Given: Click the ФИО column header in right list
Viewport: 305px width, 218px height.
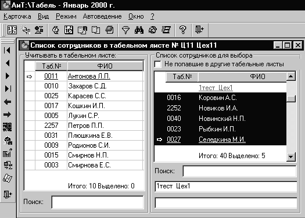Looking at the screenshot, I should pyautogui.click(x=242, y=77).
